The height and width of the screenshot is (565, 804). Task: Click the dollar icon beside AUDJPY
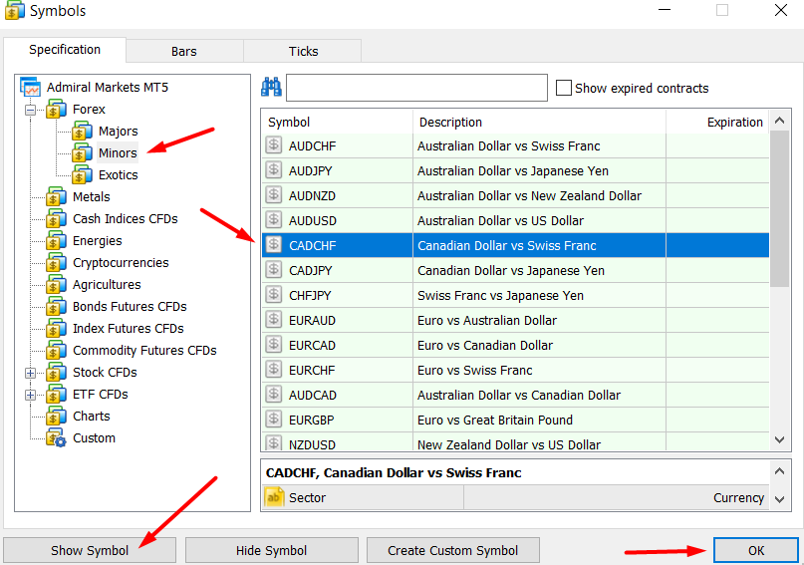(x=274, y=169)
